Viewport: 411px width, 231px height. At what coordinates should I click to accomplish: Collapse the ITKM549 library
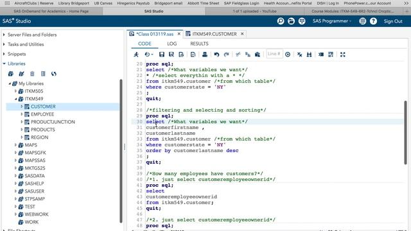click(15, 99)
